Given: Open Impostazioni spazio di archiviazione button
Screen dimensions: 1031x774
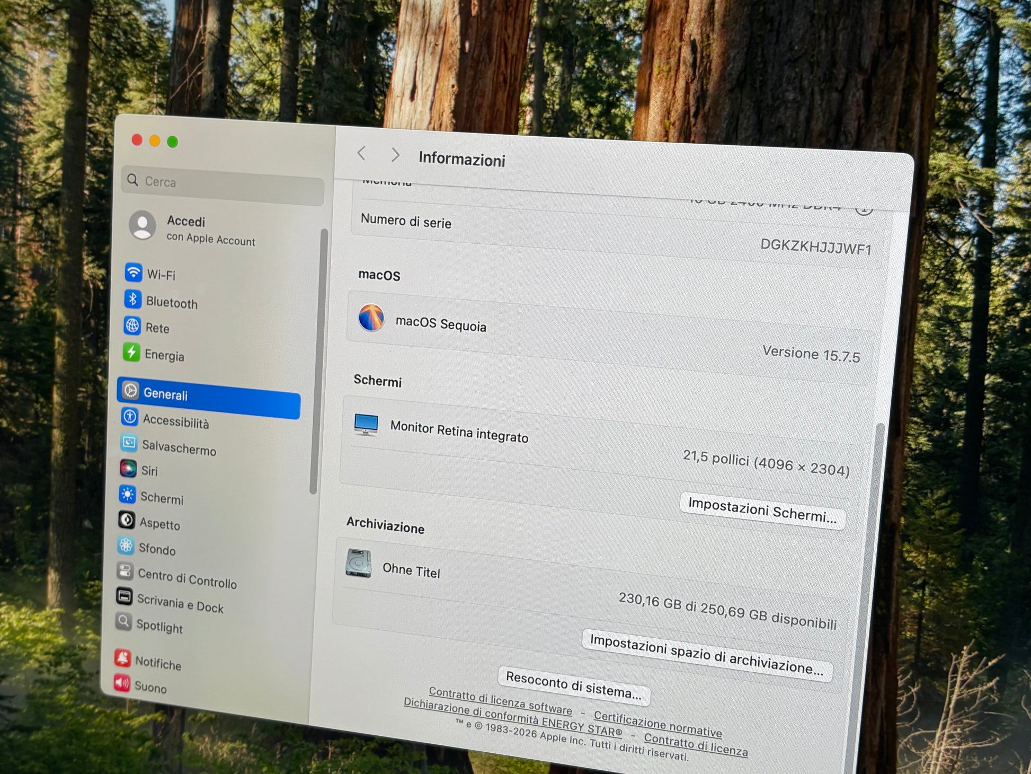Looking at the screenshot, I should coord(706,655).
